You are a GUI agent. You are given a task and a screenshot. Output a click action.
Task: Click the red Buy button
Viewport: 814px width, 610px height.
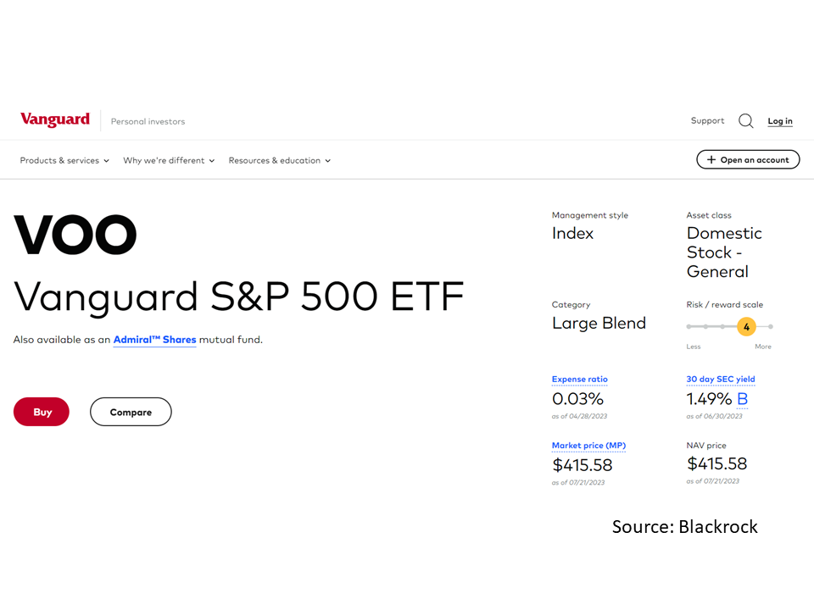[42, 412]
